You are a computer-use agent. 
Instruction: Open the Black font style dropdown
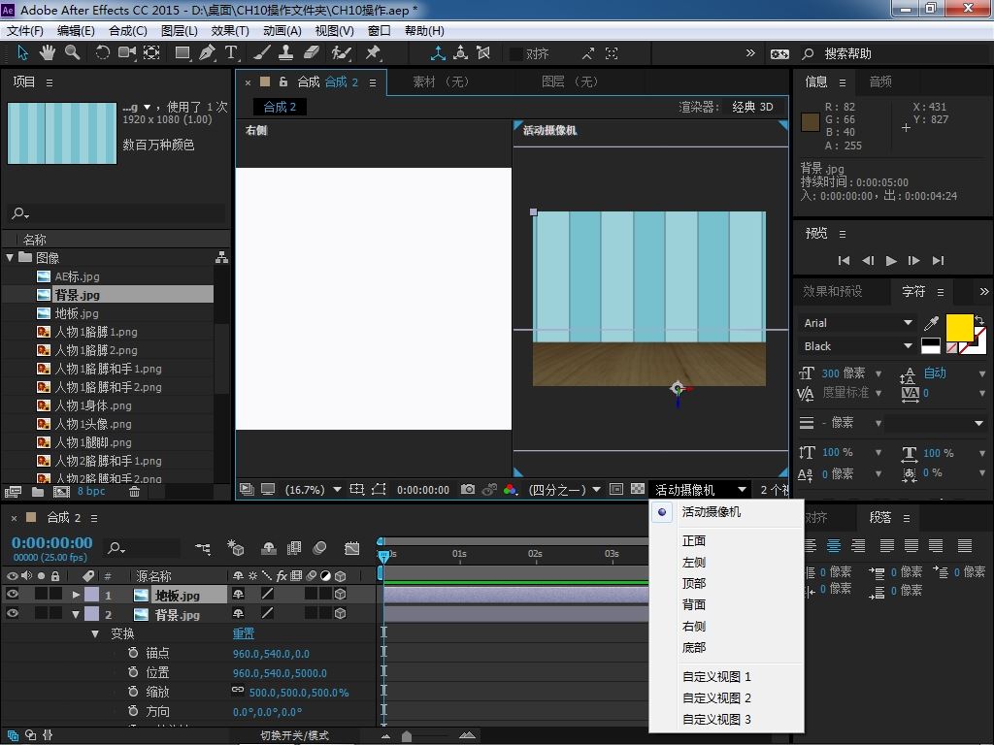pos(858,346)
